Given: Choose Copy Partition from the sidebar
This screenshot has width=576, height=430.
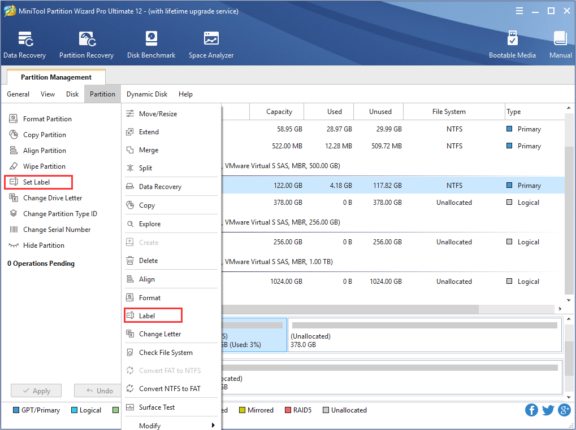Looking at the screenshot, I should click(45, 134).
